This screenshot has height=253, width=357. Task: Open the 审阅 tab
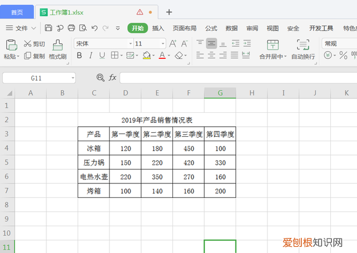click(x=252, y=28)
